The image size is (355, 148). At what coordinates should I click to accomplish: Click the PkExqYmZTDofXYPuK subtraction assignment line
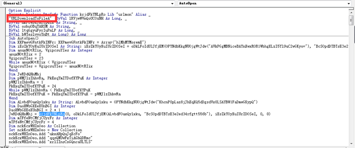tap(65, 94)
